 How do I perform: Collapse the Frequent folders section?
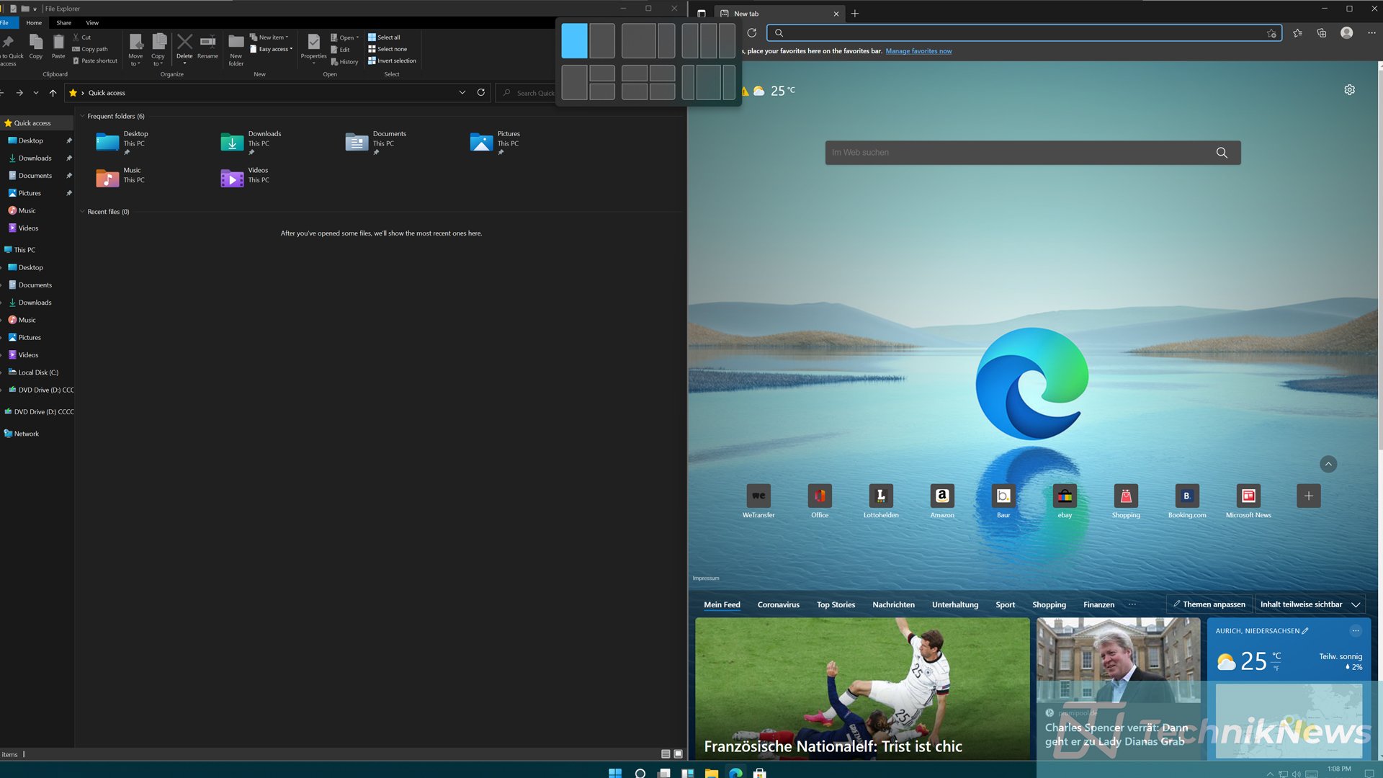(x=82, y=116)
